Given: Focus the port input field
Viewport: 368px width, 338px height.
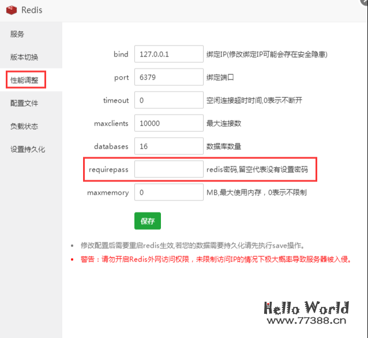Looking at the screenshot, I should click(169, 77).
